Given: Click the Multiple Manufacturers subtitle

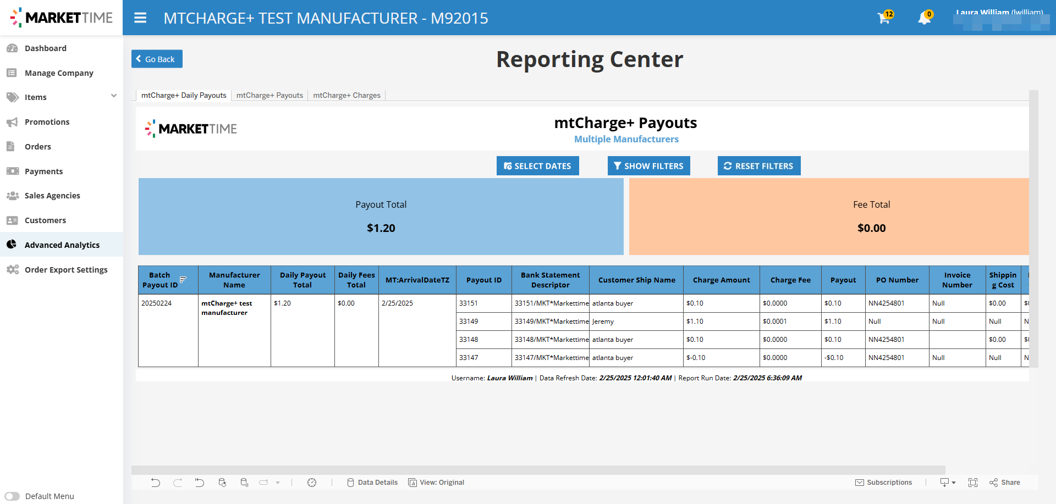Looking at the screenshot, I should pos(626,139).
